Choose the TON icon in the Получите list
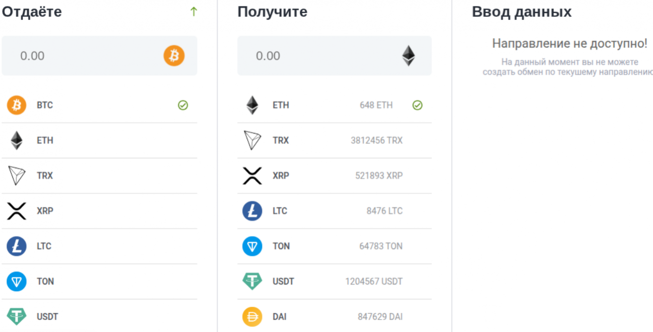The width and height of the screenshot is (653, 332). pyautogui.click(x=252, y=246)
